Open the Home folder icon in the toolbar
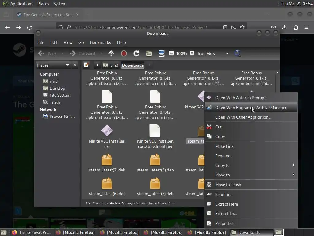The width and height of the screenshot is (314, 236). pyautogui.click(x=149, y=53)
